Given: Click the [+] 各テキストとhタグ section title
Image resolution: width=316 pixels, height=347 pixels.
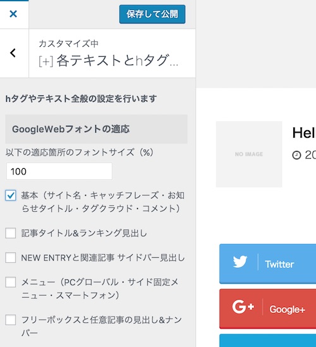Looking at the screenshot, I should [109, 61].
